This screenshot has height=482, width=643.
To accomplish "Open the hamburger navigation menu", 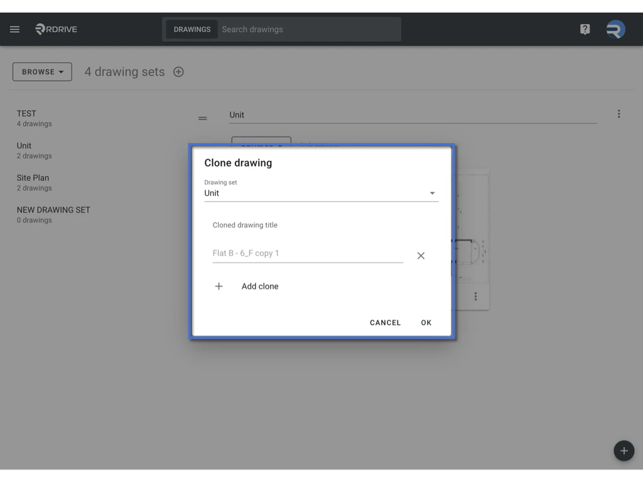I will point(15,29).
